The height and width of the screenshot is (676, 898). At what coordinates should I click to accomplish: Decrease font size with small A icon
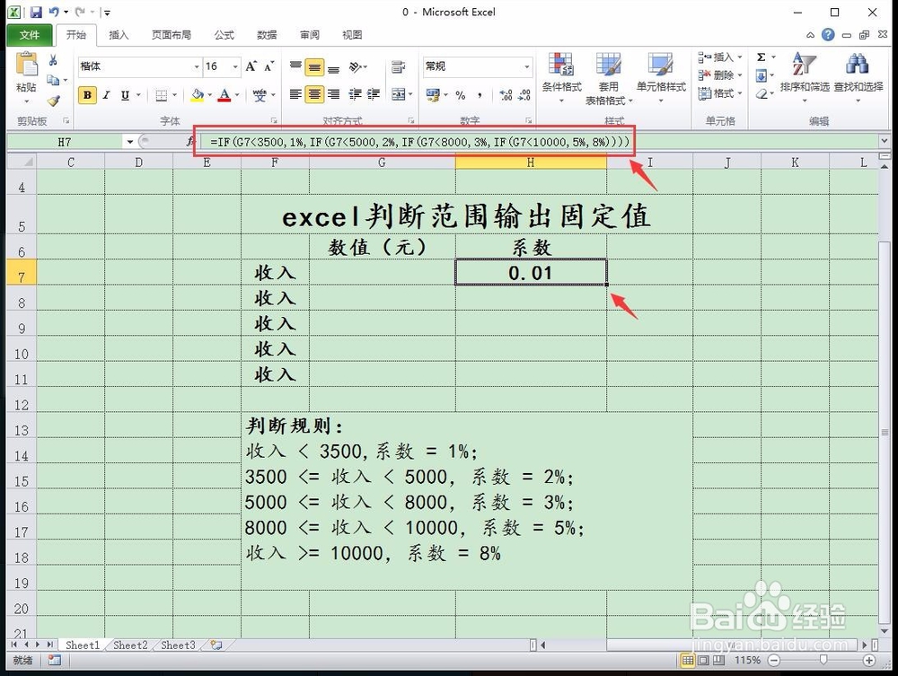click(x=269, y=66)
